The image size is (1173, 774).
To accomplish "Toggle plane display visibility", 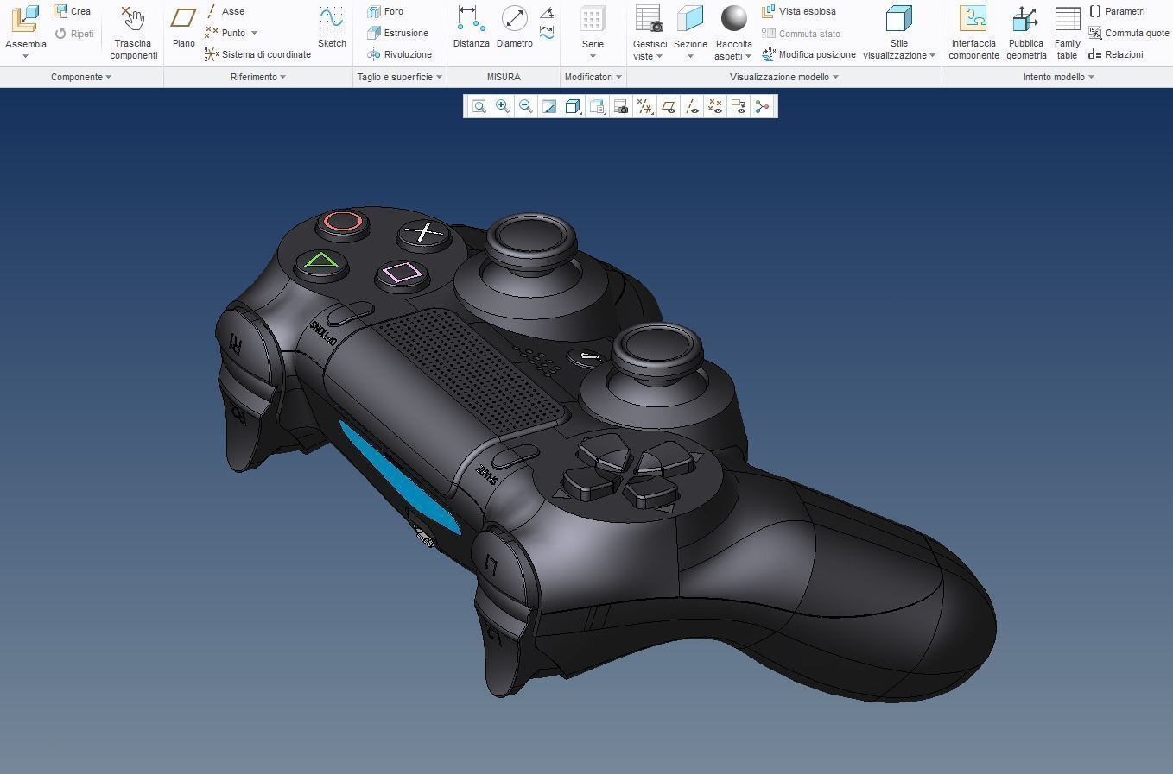I will point(668,106).
